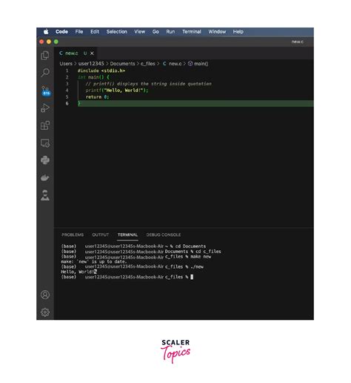The width and height of the screenshot is (351, 383).
Task: Open the Accounts icon at sidebar bottom
Action: [45, 295]
